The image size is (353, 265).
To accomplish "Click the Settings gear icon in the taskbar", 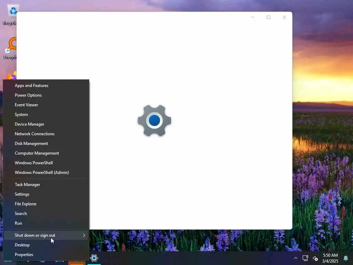I will coord(94,258).
